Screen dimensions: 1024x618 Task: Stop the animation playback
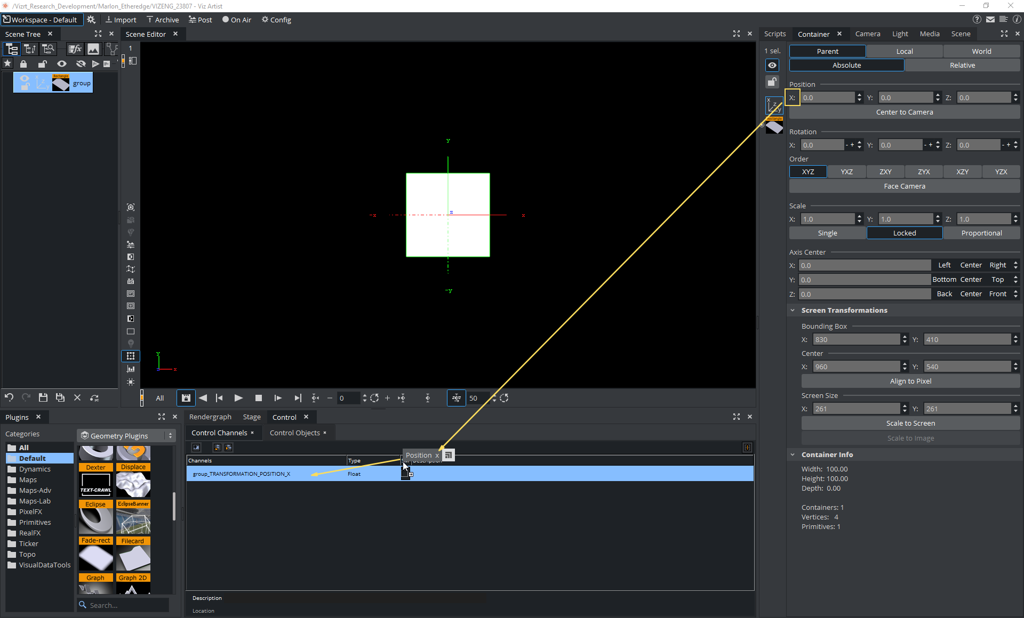(259, 398)
